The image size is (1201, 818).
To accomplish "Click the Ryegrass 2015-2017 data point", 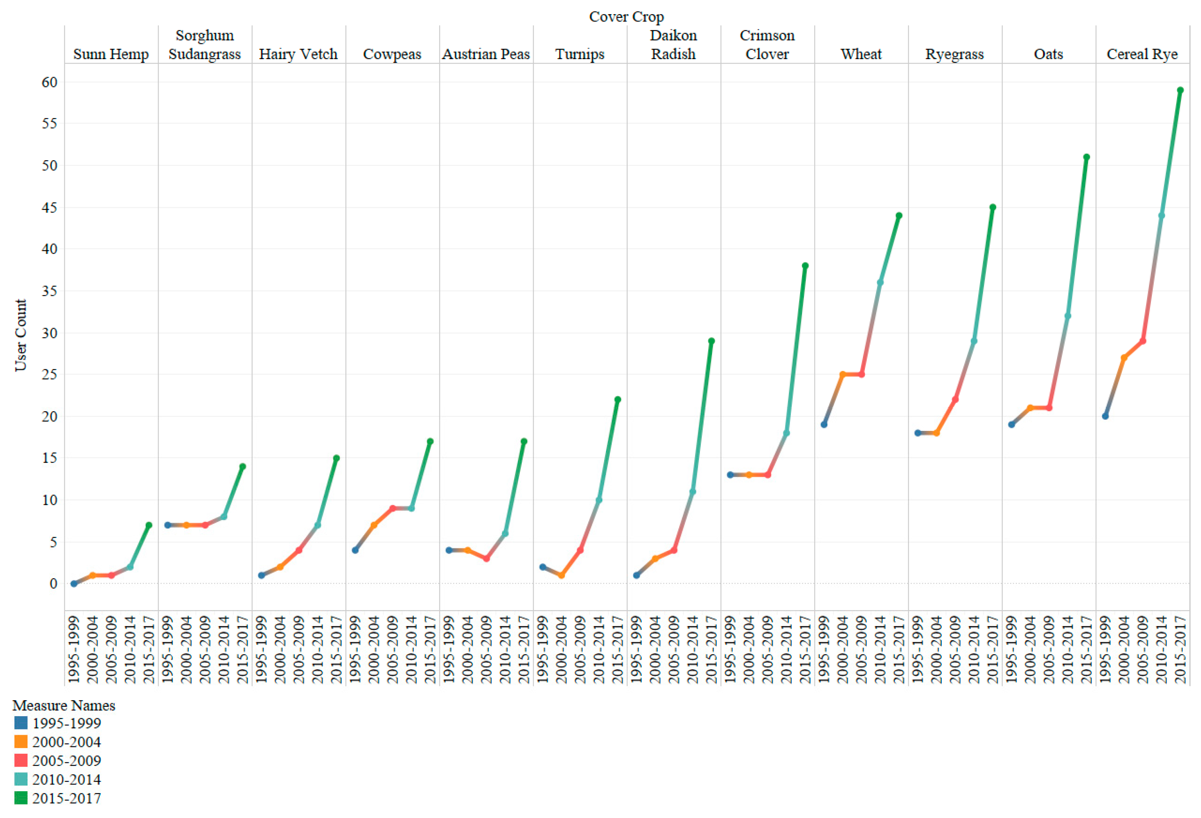I will pyautogui.click(x=992, y=207).
